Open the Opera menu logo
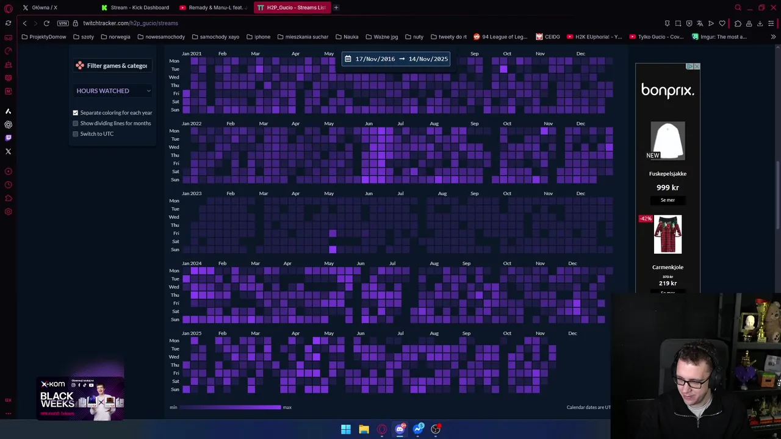The width and height of the screenshot is (781, 439). pos(8,8)
